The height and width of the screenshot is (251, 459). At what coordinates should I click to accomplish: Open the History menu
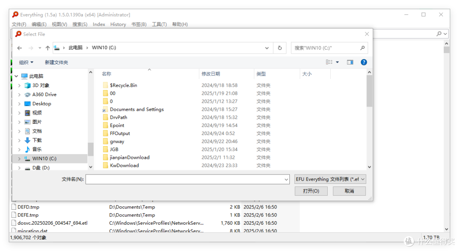tap(118, 24)
